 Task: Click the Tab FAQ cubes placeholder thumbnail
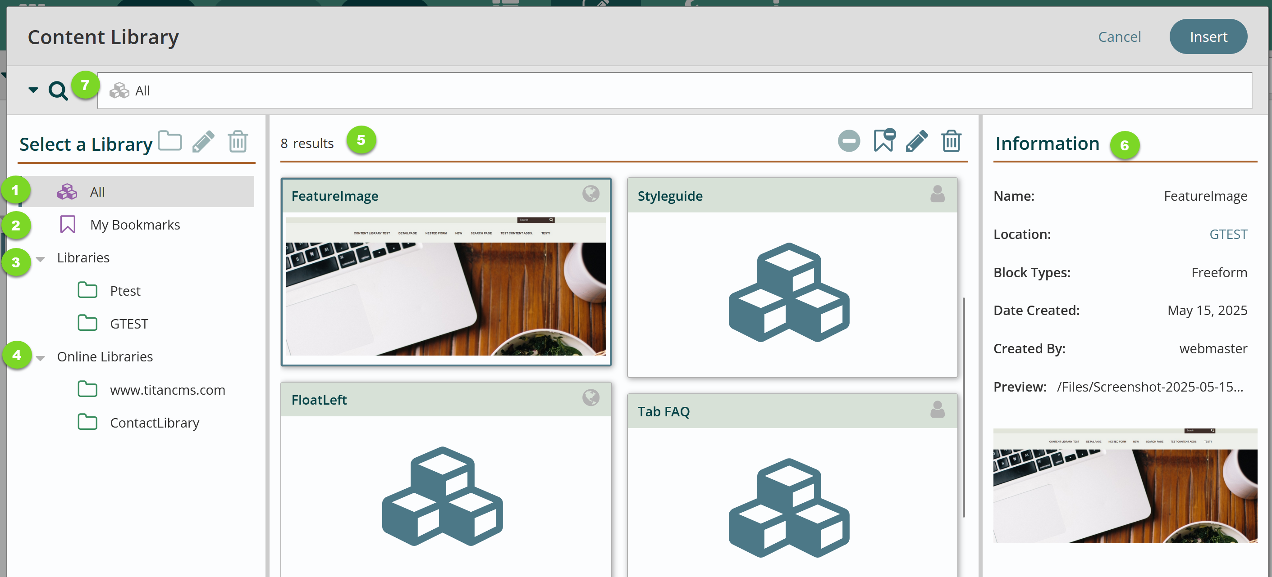tap(789, 508)
